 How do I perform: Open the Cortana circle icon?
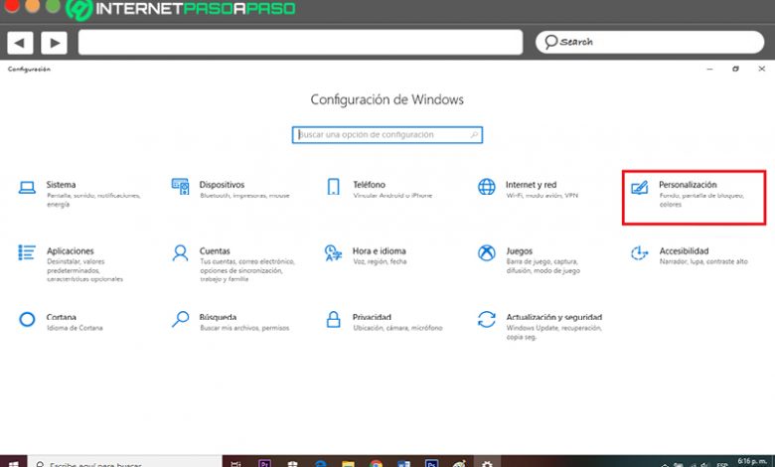point(27,319)
